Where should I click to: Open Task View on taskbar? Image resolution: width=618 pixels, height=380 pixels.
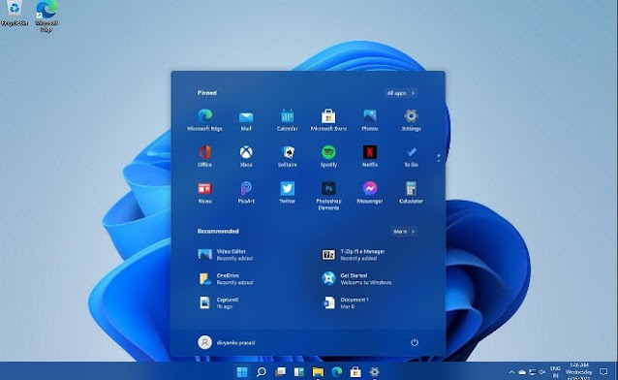tap(280, 371)
